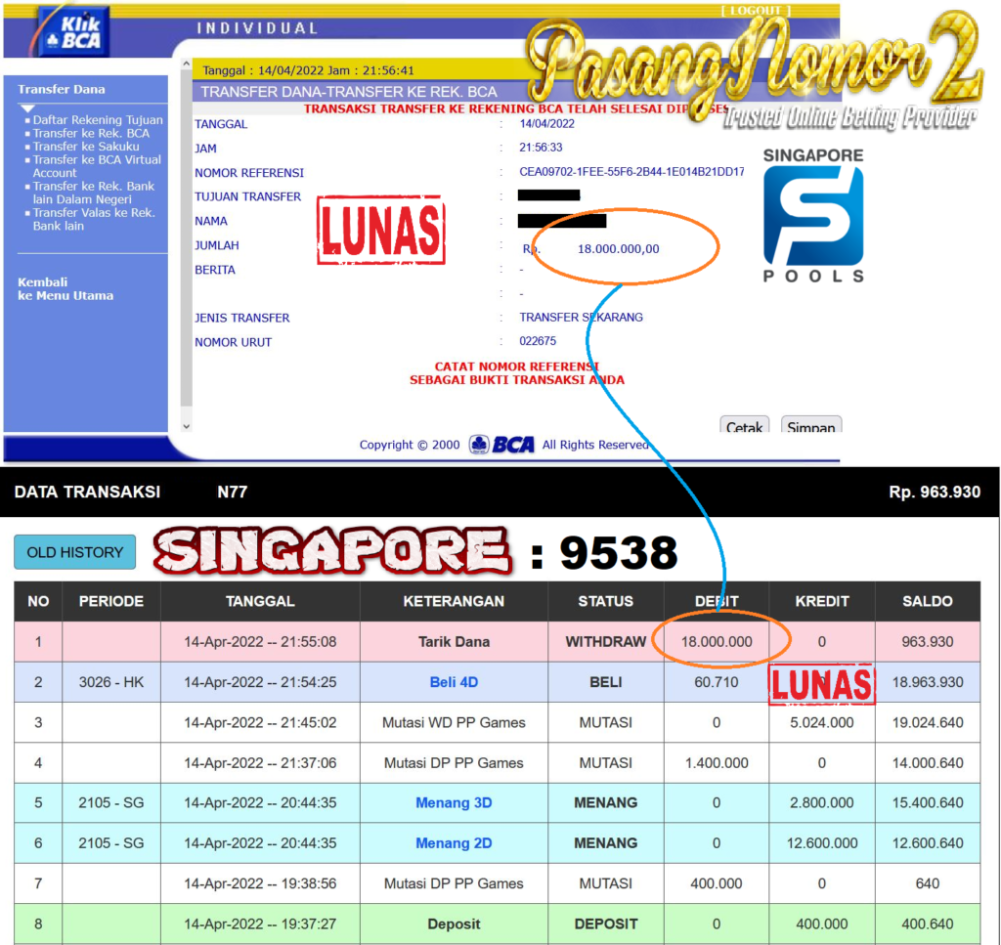This screenshot has height=945, width=1001.
Task: Click the reference number CEA09702 value
Action: click(x=632, y=172)
